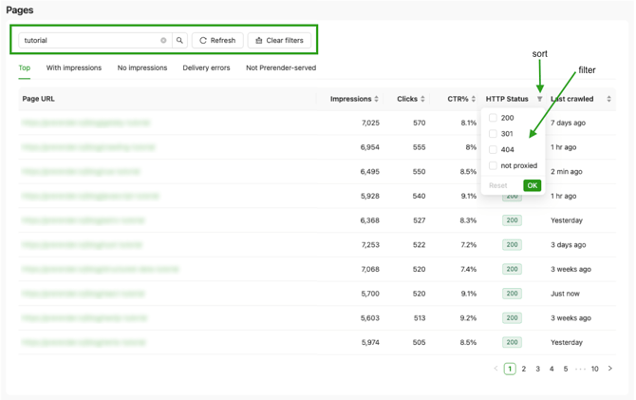Image resolution: width=636 pixels, height=400 pixels.
Task: Click the 9.2% CTR value
Action: click(468, 318)
